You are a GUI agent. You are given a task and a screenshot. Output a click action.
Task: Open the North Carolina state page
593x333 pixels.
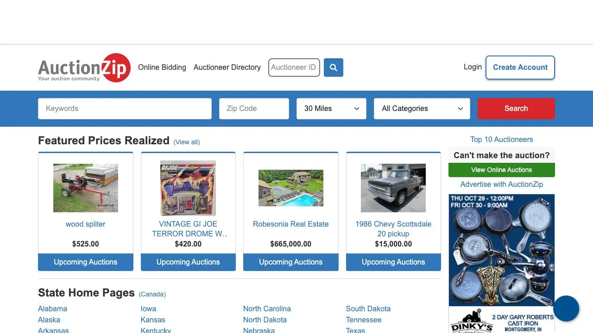(x=267, y=308)
